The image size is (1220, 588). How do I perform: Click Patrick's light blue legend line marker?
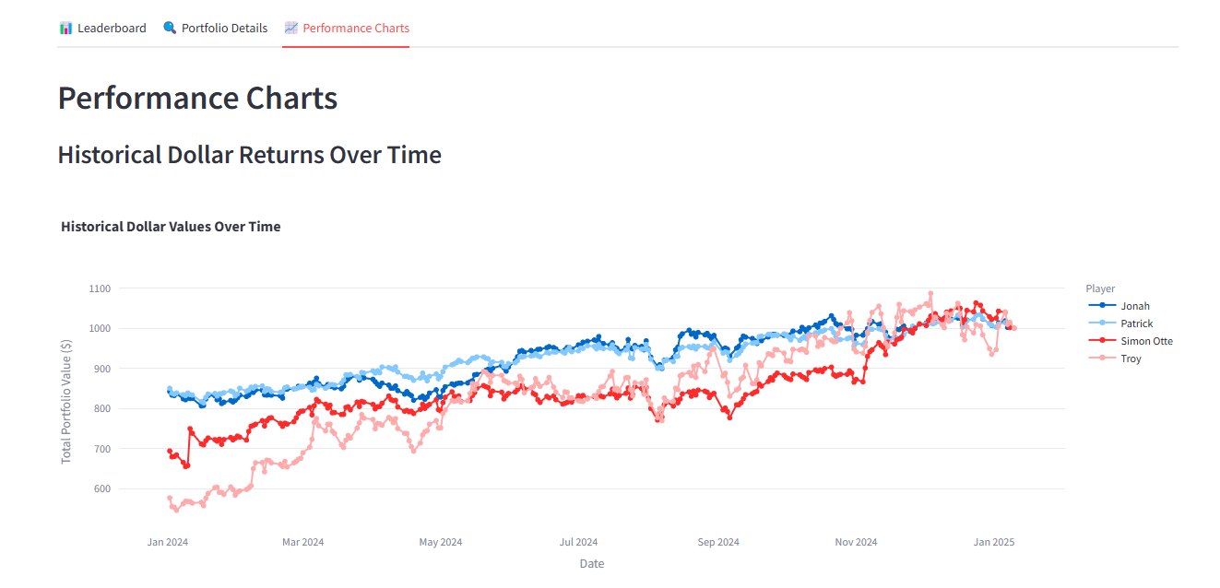click(x=1101, y=323)
